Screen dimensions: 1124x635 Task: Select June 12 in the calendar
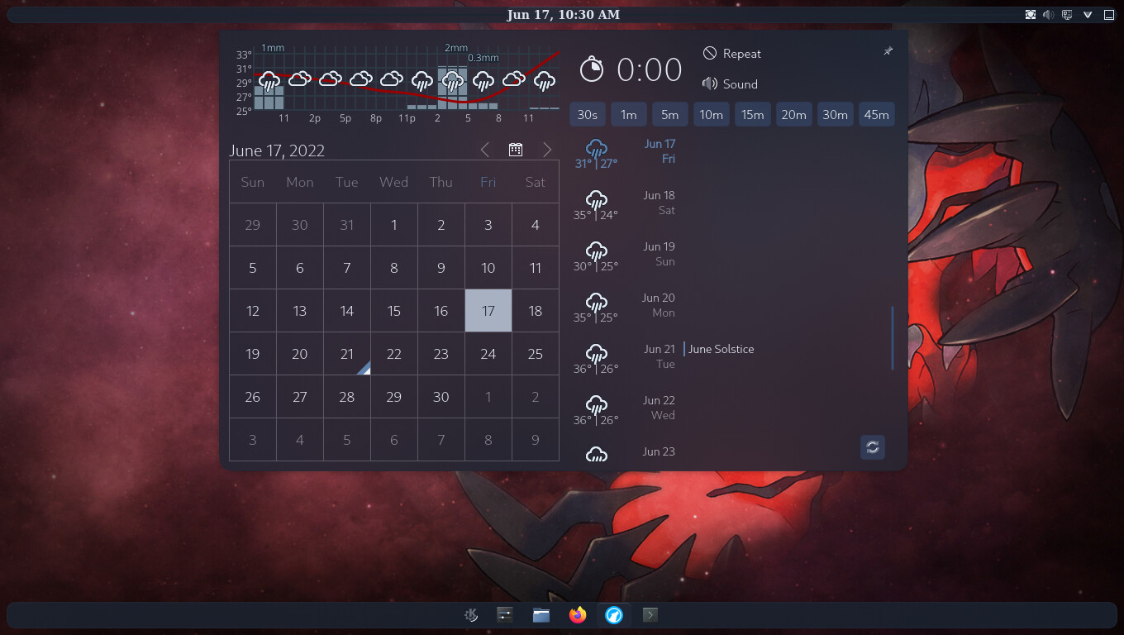click(253, 311)
